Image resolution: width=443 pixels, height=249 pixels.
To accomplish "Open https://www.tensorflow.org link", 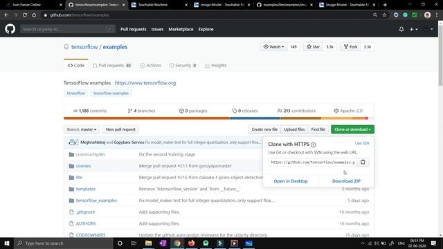I will [x=145, y=83].
